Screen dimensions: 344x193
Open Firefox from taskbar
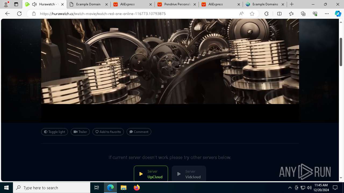[x=137, y=188]
